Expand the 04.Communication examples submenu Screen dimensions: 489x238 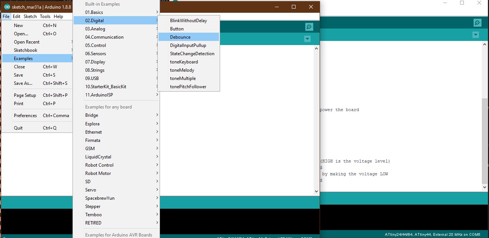(116, 37)
